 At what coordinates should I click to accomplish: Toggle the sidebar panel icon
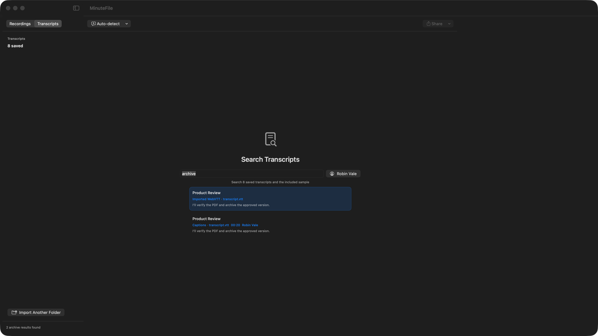76,8
